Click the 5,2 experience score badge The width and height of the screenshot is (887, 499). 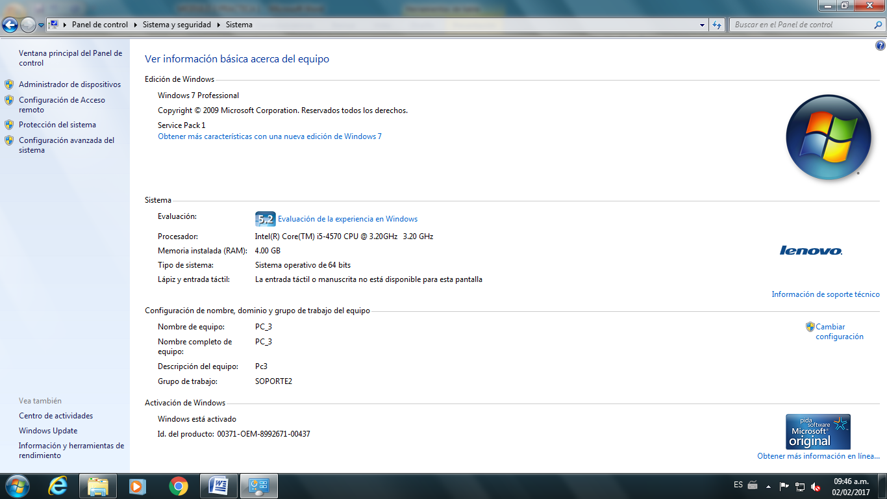point(265,219)
